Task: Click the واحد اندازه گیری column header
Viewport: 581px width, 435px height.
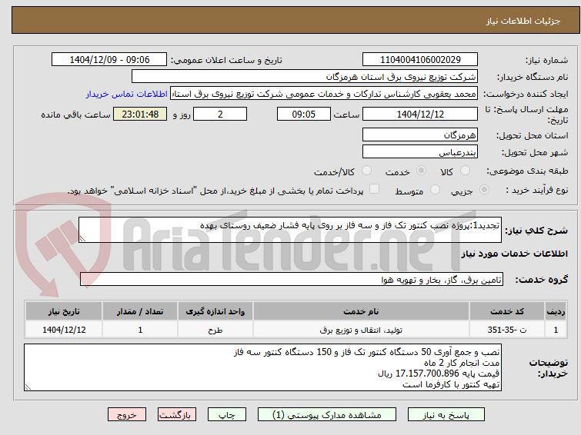Action: pos(215,311)
